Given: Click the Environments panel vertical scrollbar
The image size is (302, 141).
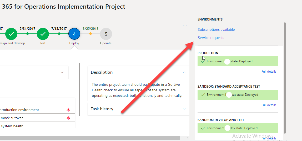Looking at the screenshot, I should click(285, 78).
